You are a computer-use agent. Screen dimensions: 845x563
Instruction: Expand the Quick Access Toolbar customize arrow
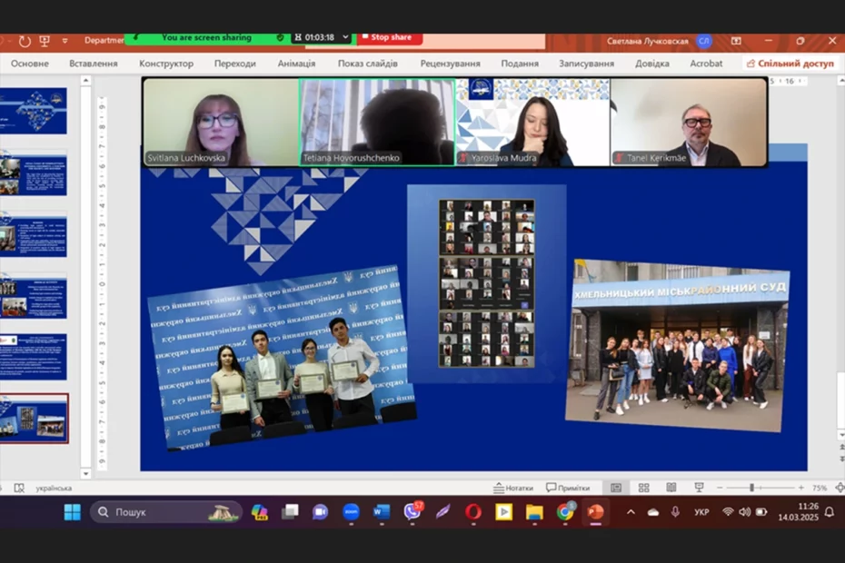tap(65, 40)
